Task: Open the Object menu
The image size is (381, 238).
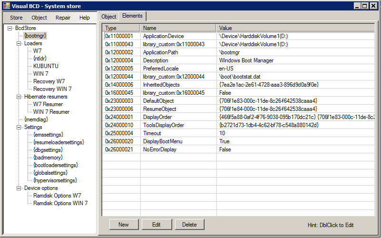Action: pyautogui.click(x=39, y=18)
